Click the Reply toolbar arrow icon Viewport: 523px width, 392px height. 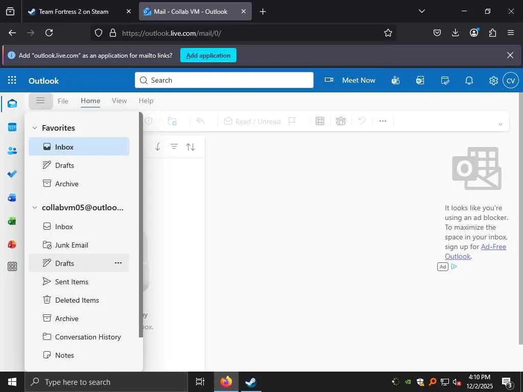200,121
